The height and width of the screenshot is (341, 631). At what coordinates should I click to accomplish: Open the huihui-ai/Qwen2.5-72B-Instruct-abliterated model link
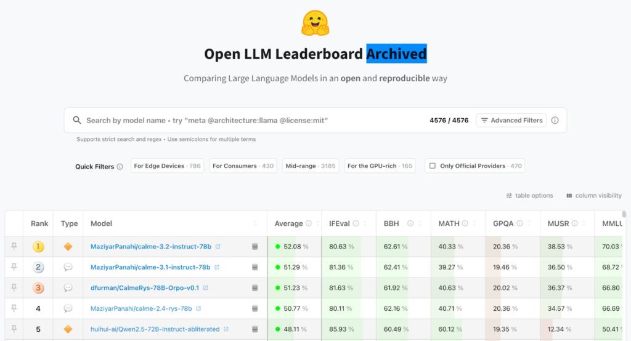coord(155,329)
